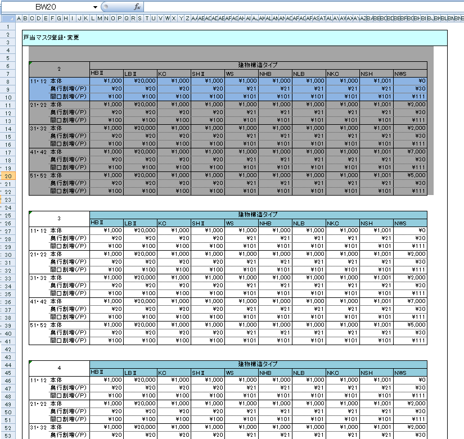Click the ¥20,000 cell in row 30

pos(140,254)
